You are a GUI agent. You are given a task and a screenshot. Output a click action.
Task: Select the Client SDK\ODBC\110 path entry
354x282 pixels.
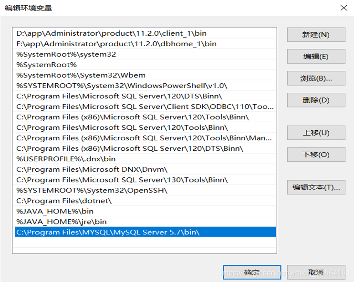(x=146, y=107)
